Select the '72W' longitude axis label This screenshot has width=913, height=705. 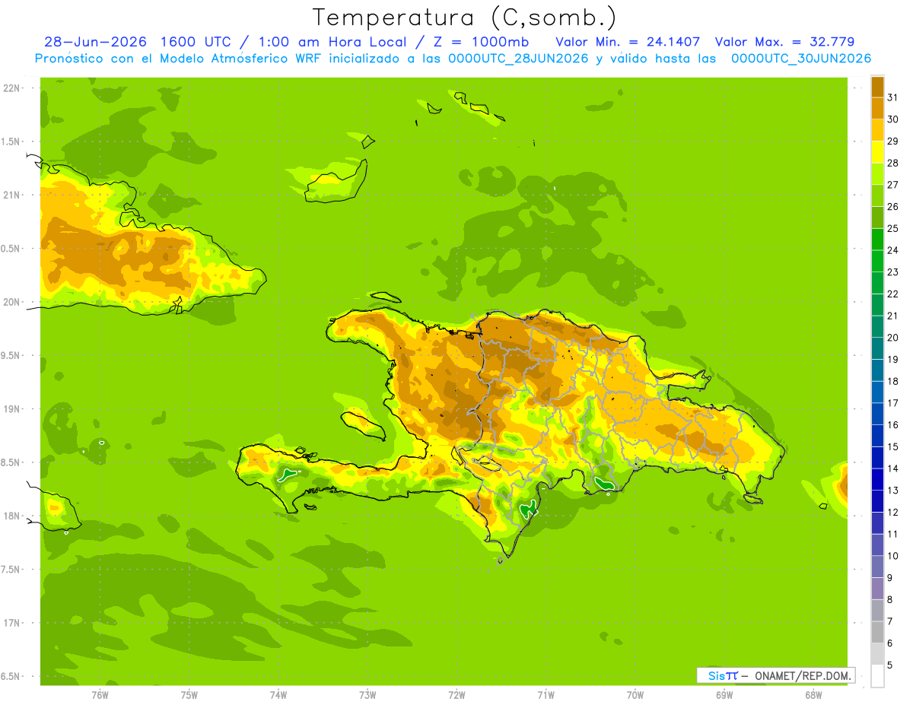[456, 695]
